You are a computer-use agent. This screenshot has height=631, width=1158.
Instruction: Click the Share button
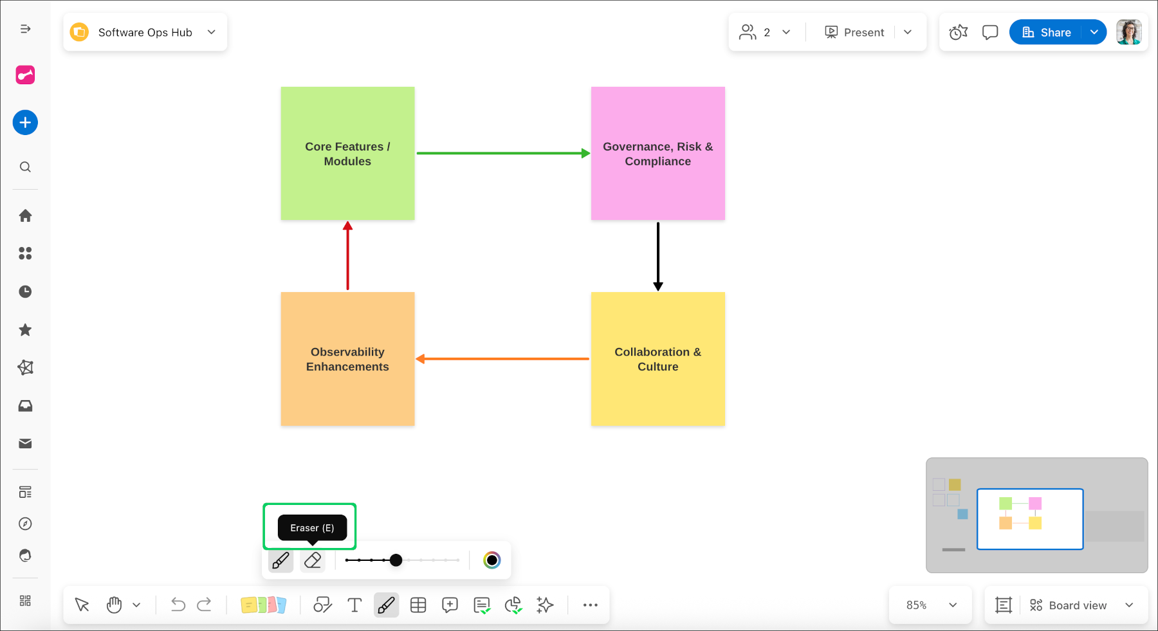pyautogui.click(x=1047, y=32)
